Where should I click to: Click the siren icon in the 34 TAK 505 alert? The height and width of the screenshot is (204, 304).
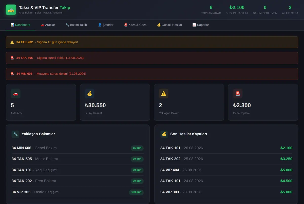tap(12, 58)
